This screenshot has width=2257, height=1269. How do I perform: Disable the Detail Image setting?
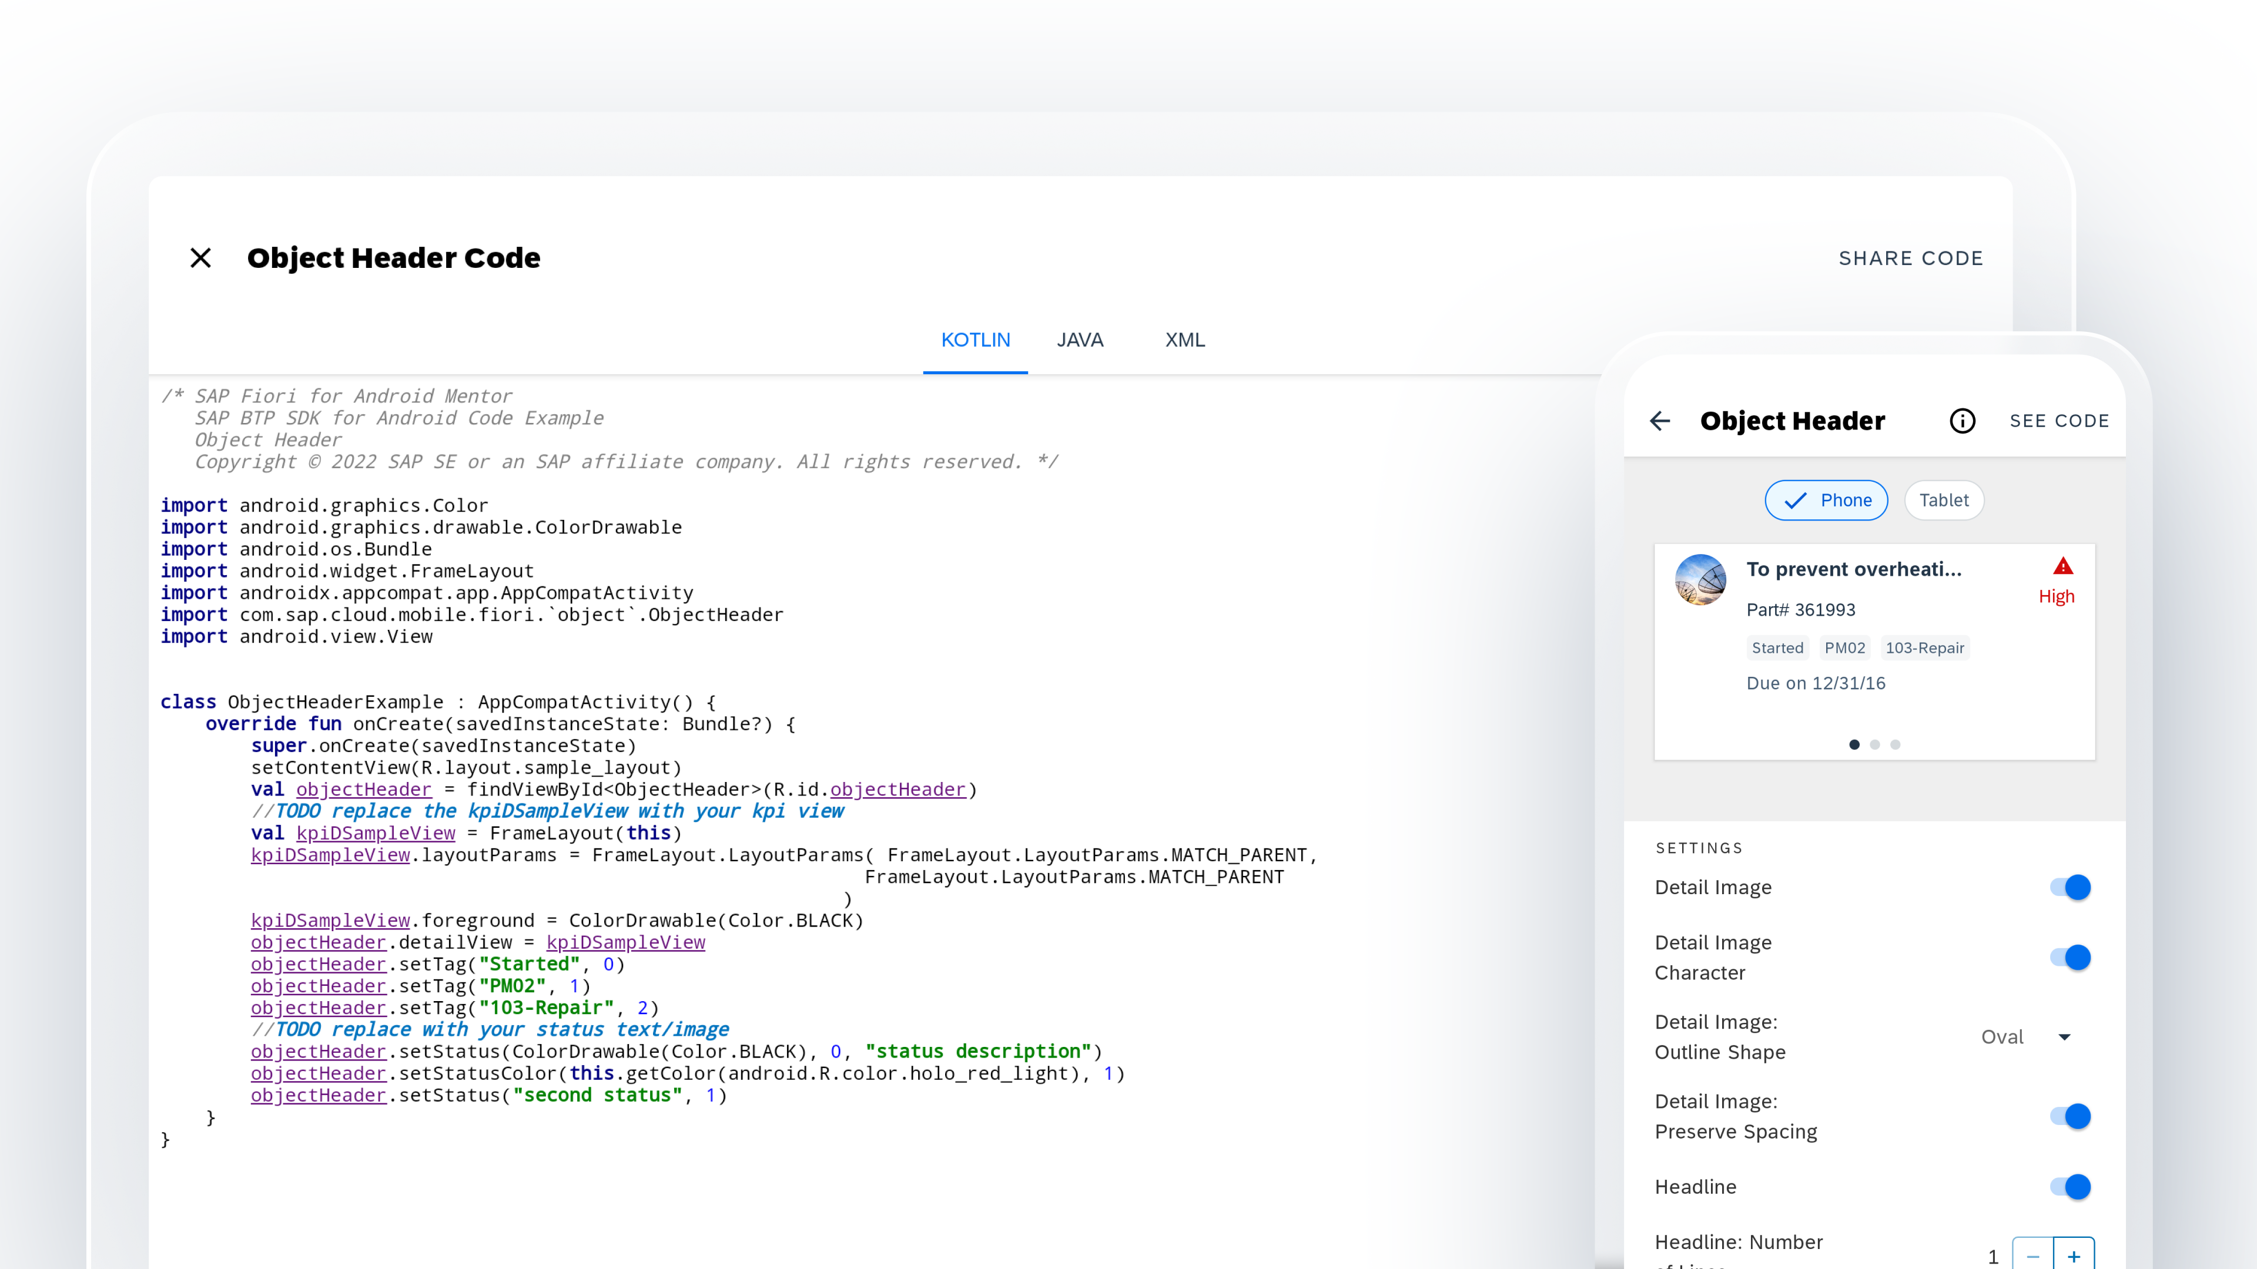(x=2071, y=887)
